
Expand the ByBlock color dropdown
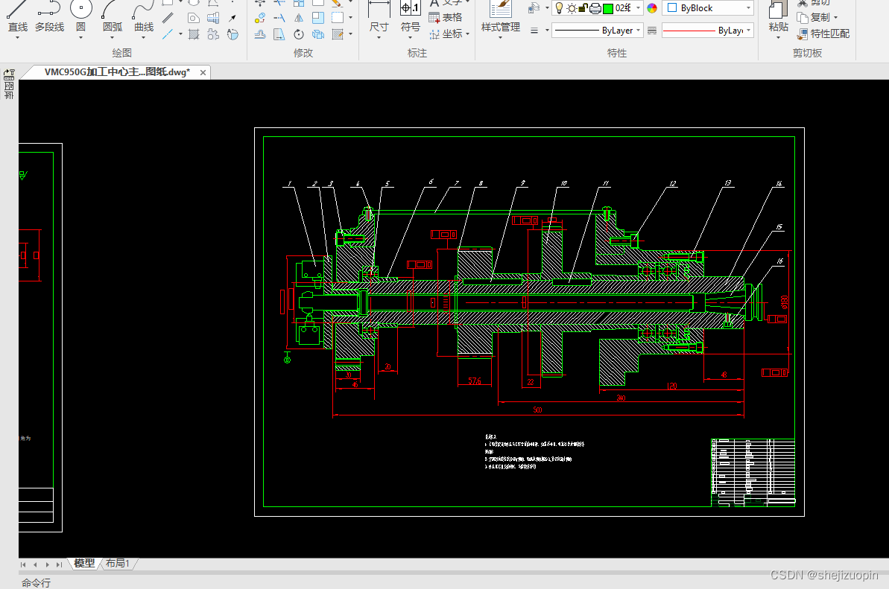[x=708, y=8]
